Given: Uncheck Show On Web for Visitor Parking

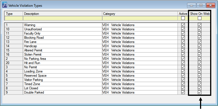Looking at the screenshot, I should 200,80.
